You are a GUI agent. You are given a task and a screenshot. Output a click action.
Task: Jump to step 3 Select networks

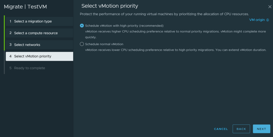click(27, 45)
